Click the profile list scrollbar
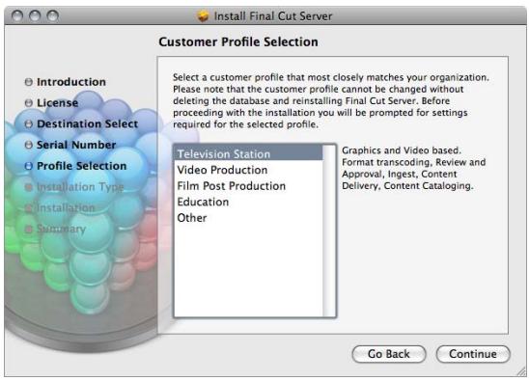 click(x=329, y=231)
